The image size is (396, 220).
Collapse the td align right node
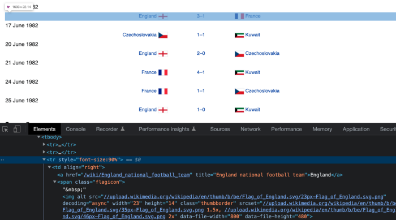click(50, 167)
